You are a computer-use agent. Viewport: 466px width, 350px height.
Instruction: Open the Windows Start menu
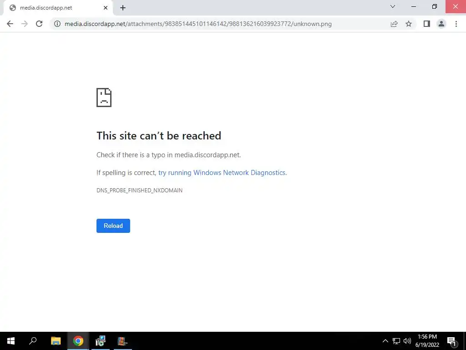(11, 341)
